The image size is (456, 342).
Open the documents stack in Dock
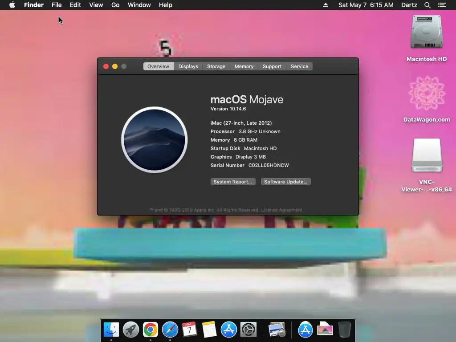325,329
